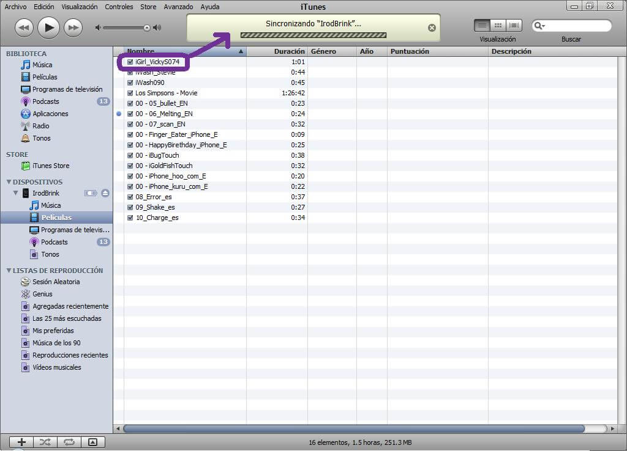
Task: Uncheck 00 - 06_Melting_EN checkbox
Action: [130, 114]
